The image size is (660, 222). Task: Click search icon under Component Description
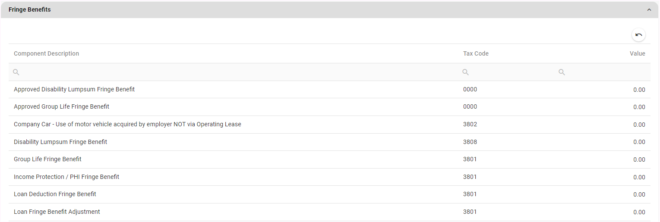click(16, 72)
